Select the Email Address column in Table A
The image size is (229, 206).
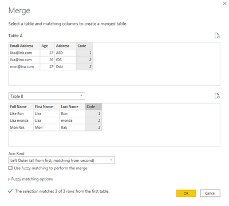pyautogui.click(x=24, y=46)
